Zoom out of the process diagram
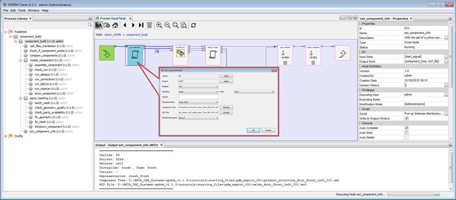Viewport: 456px width, 200px height. 167,25
